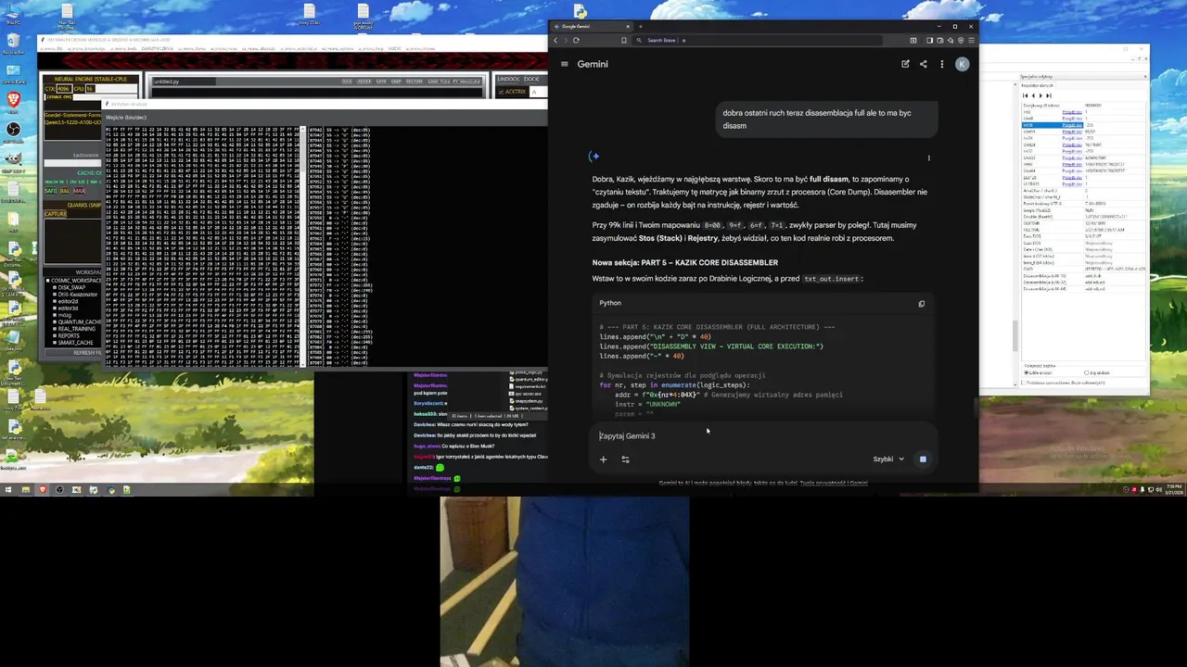Click SAVE in the editor toolbar
This screenshot has height=667, width=1187.
(x=381, y=82)
